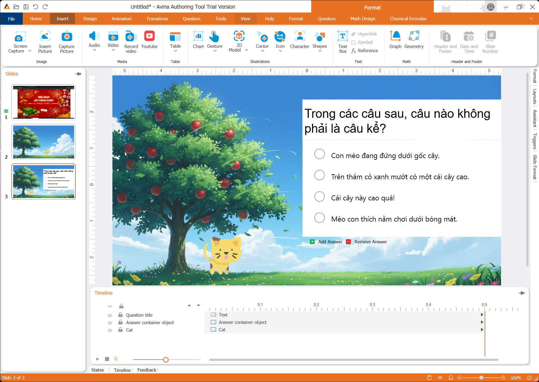Select the Screen Capture tool
539x382 pixels.
(19, 42)
